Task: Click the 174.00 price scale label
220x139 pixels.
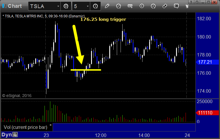Action: click(204, 91)
